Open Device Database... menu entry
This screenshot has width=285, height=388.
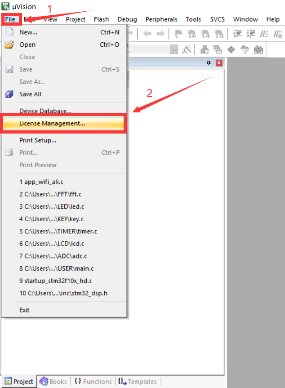64,111
